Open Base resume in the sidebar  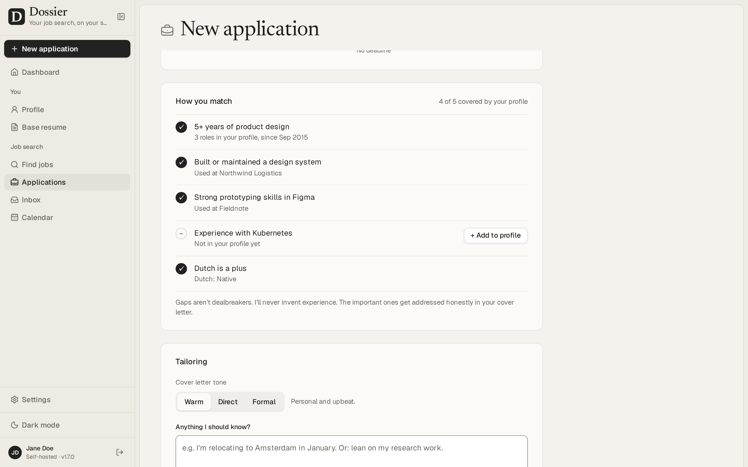pyautogui.click(x=67, y=127)
